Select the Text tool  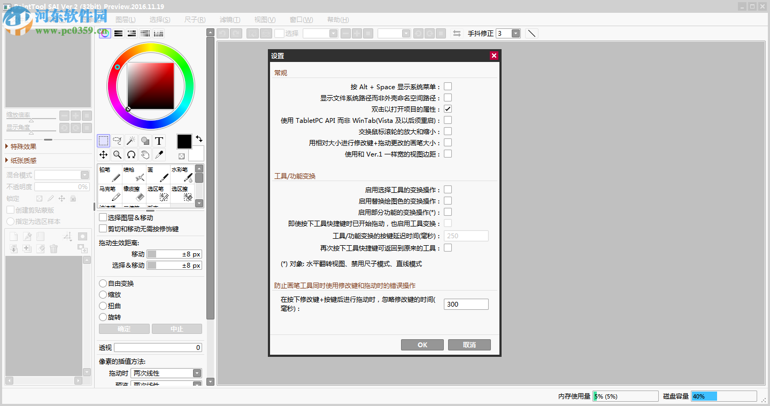[x=159, y=140]
